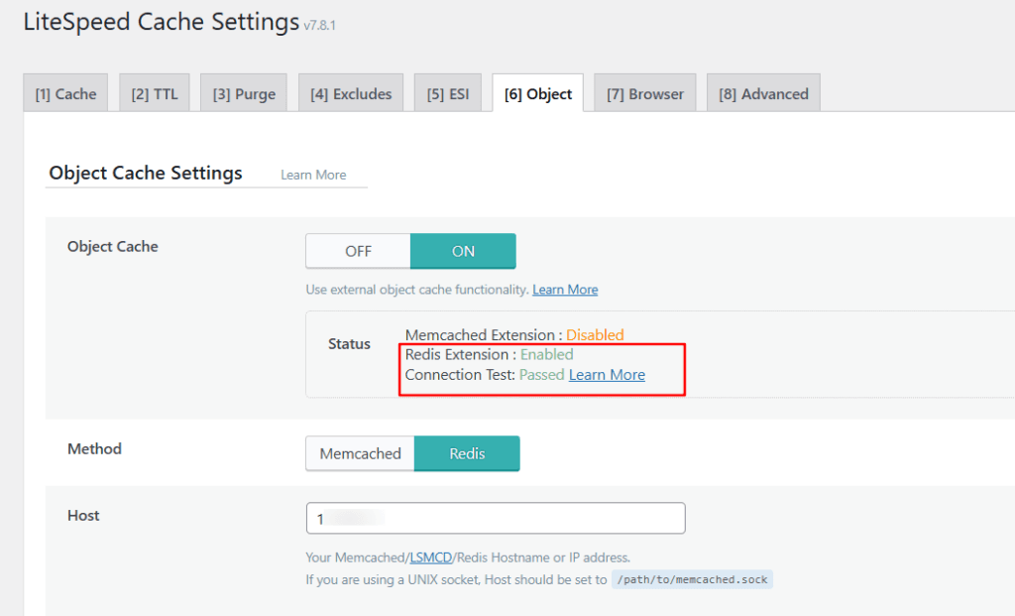Screen dimensions: 1015x616
Task: Select the /path/to/memcached.sock code snippet
Action: (x=692, y=579)
